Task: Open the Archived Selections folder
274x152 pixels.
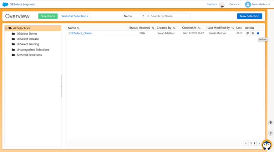Action: pos(29,55)
